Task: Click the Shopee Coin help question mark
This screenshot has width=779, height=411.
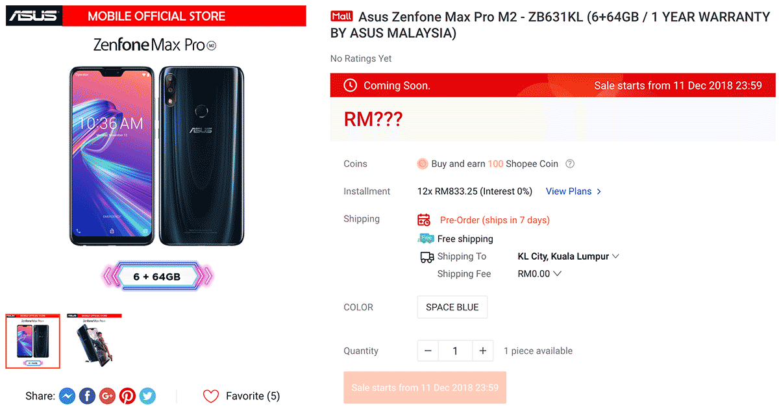Action: 570,164
